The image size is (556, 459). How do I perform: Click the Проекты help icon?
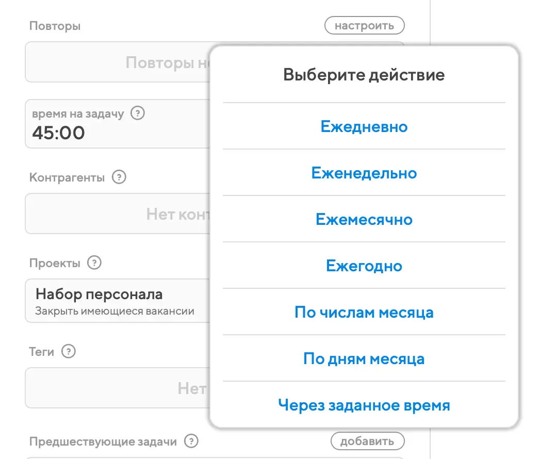click(x=94, y=263)
